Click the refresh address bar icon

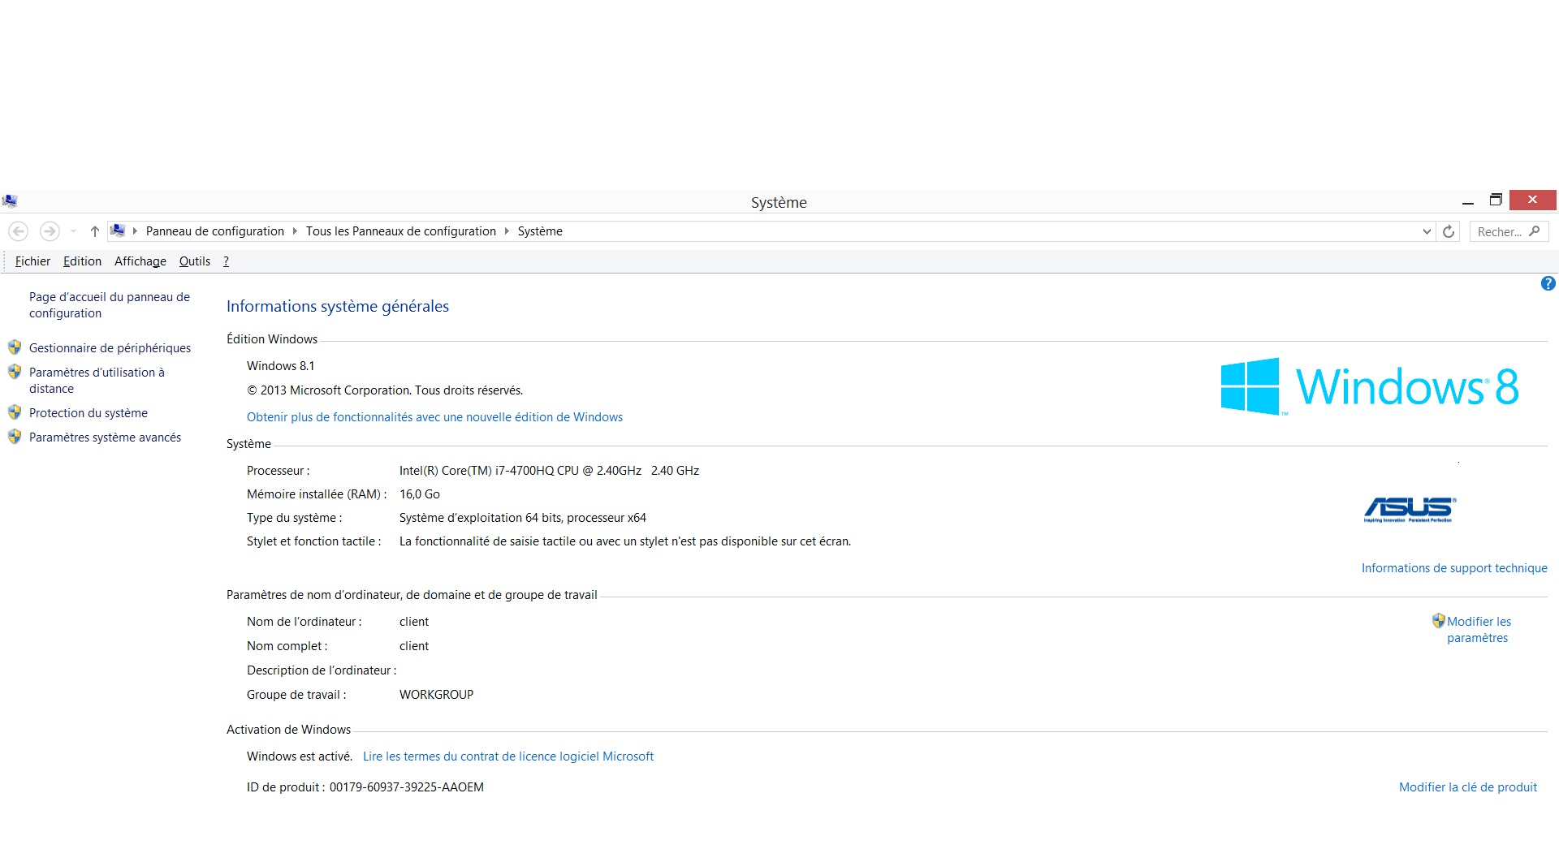[1449, 231]
